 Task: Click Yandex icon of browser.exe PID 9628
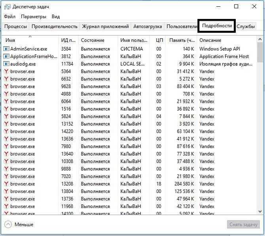pos(6,86)
